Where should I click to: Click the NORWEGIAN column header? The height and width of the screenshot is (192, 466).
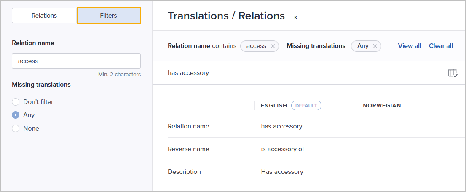tap(382, 106)
